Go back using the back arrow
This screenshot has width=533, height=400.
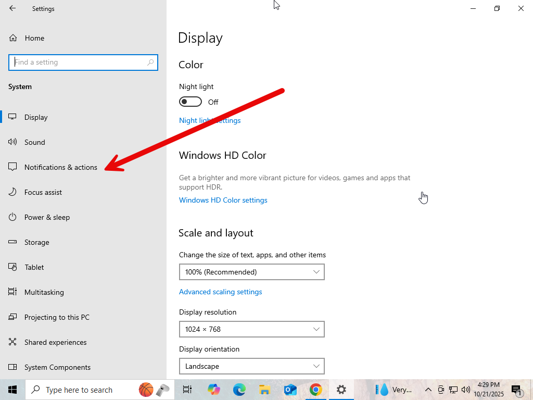(12, 8)
